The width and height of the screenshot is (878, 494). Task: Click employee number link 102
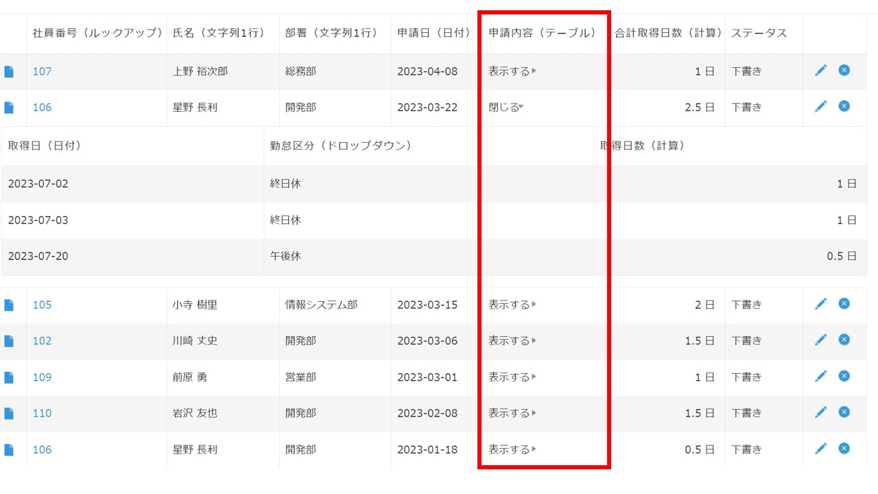42,341
